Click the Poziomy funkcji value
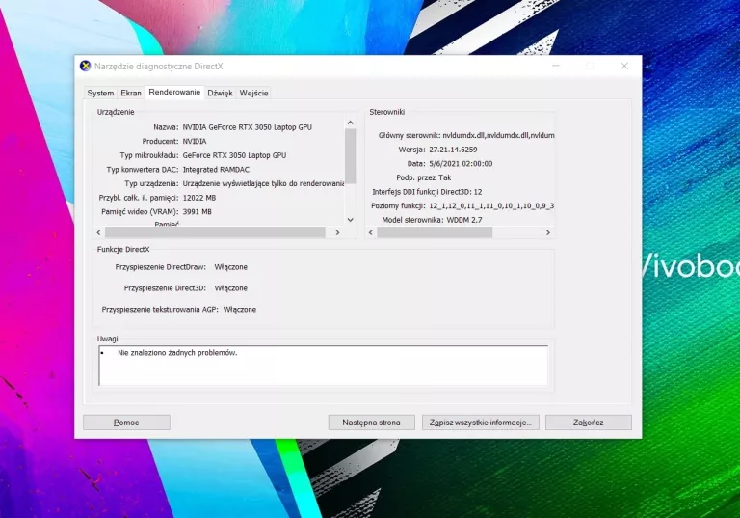The image size is (740, 518). pyautogui.click(x=491, y=206)
